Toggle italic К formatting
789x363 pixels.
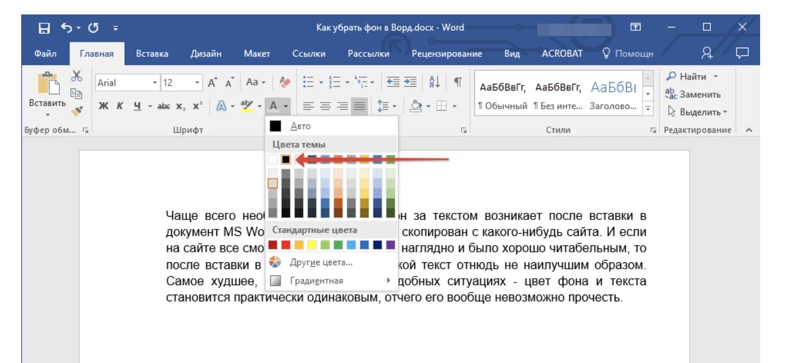click(120, 106)
